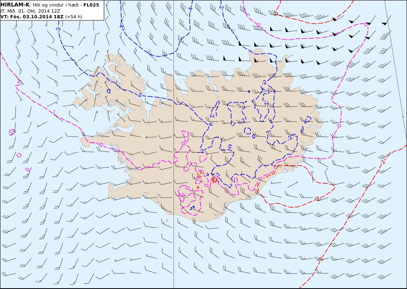This screenshot has height=289, width=407.
Task: Click the 'Hiti og vindur í hæð' caption
Action: (55, 5)
